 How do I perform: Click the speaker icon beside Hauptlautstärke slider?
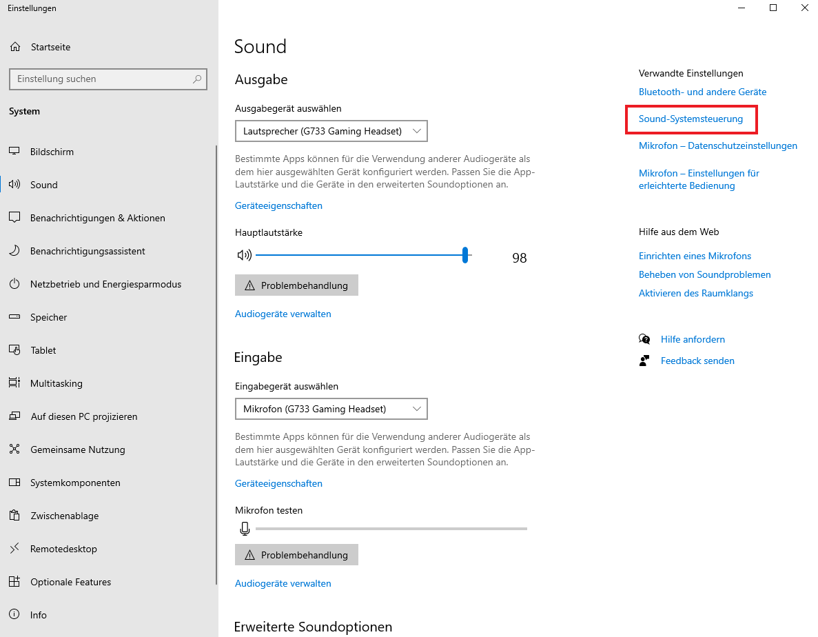[244, 255]
